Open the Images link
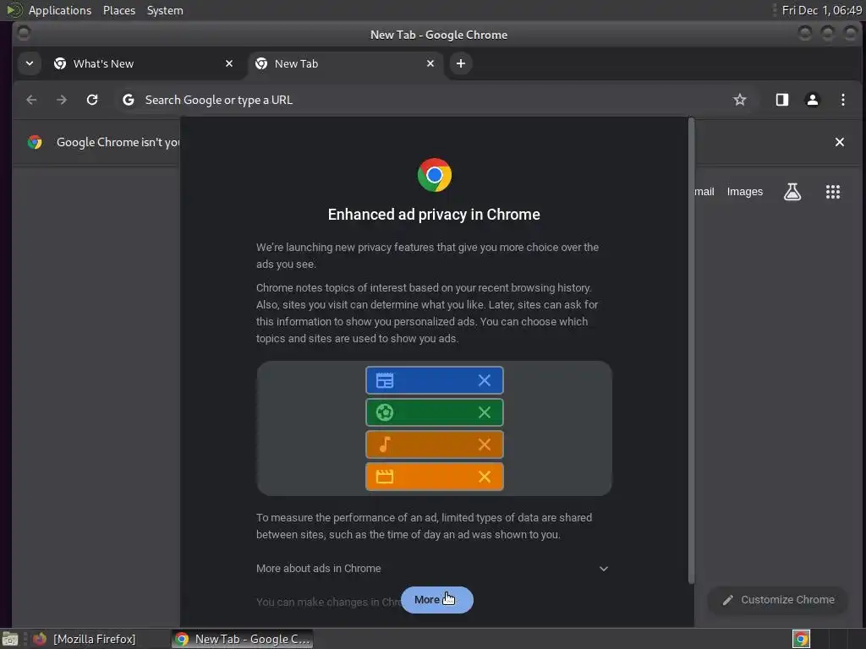The height and width of the screenshot is (649, 866). click(744, 192)
